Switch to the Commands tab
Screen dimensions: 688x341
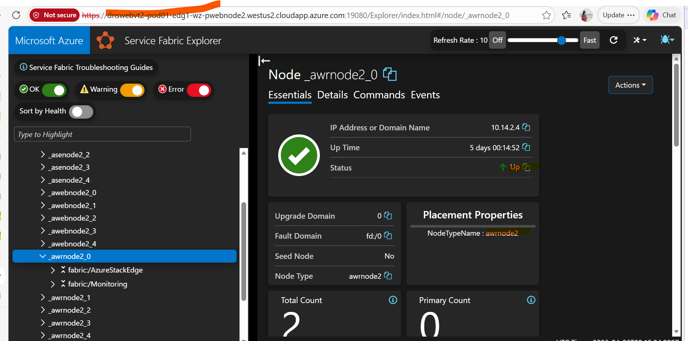[x=379, y=95]
